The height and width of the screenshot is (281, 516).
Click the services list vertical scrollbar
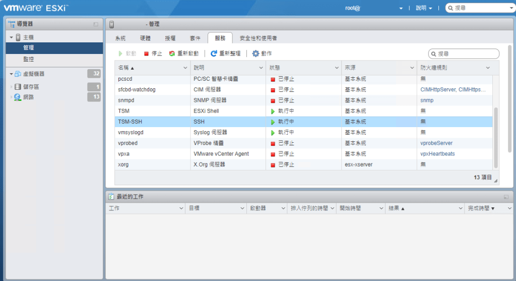pyautogui.click(x=496, y=136)
